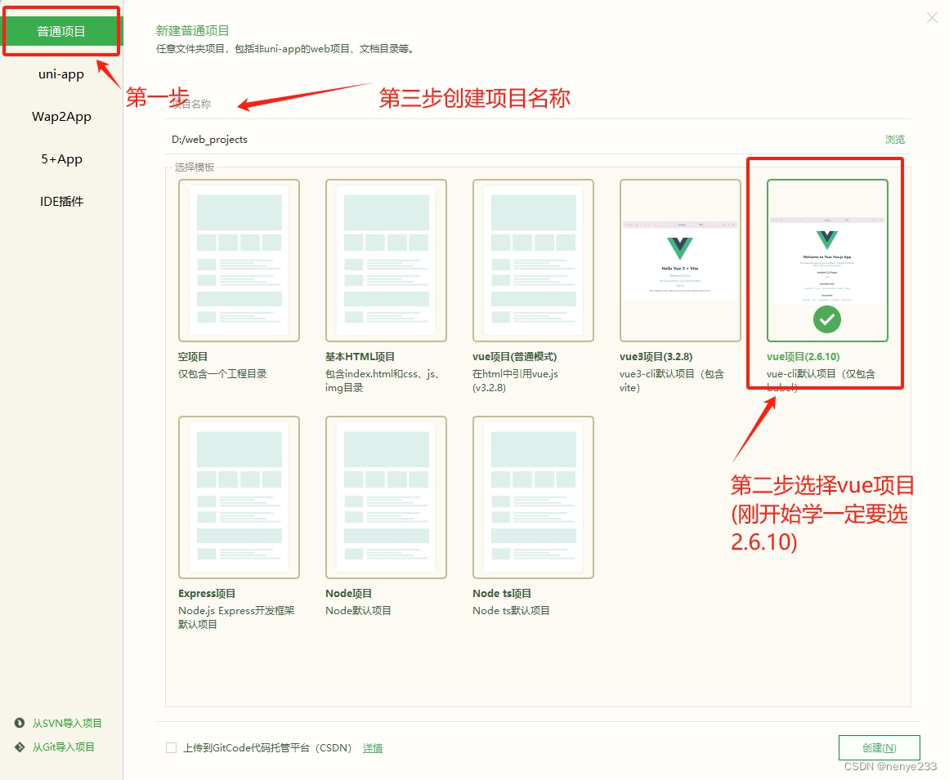
Task: Select the Node项目 default template
Action: tap(386, 496)
